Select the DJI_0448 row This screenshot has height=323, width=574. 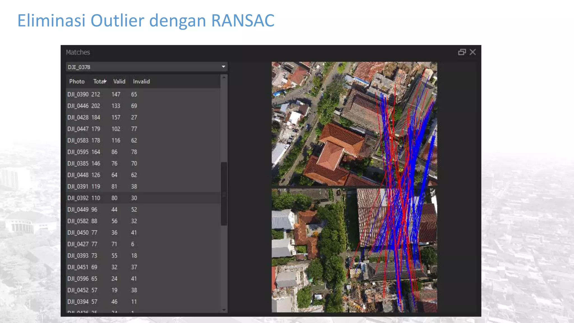coord(143,175)
